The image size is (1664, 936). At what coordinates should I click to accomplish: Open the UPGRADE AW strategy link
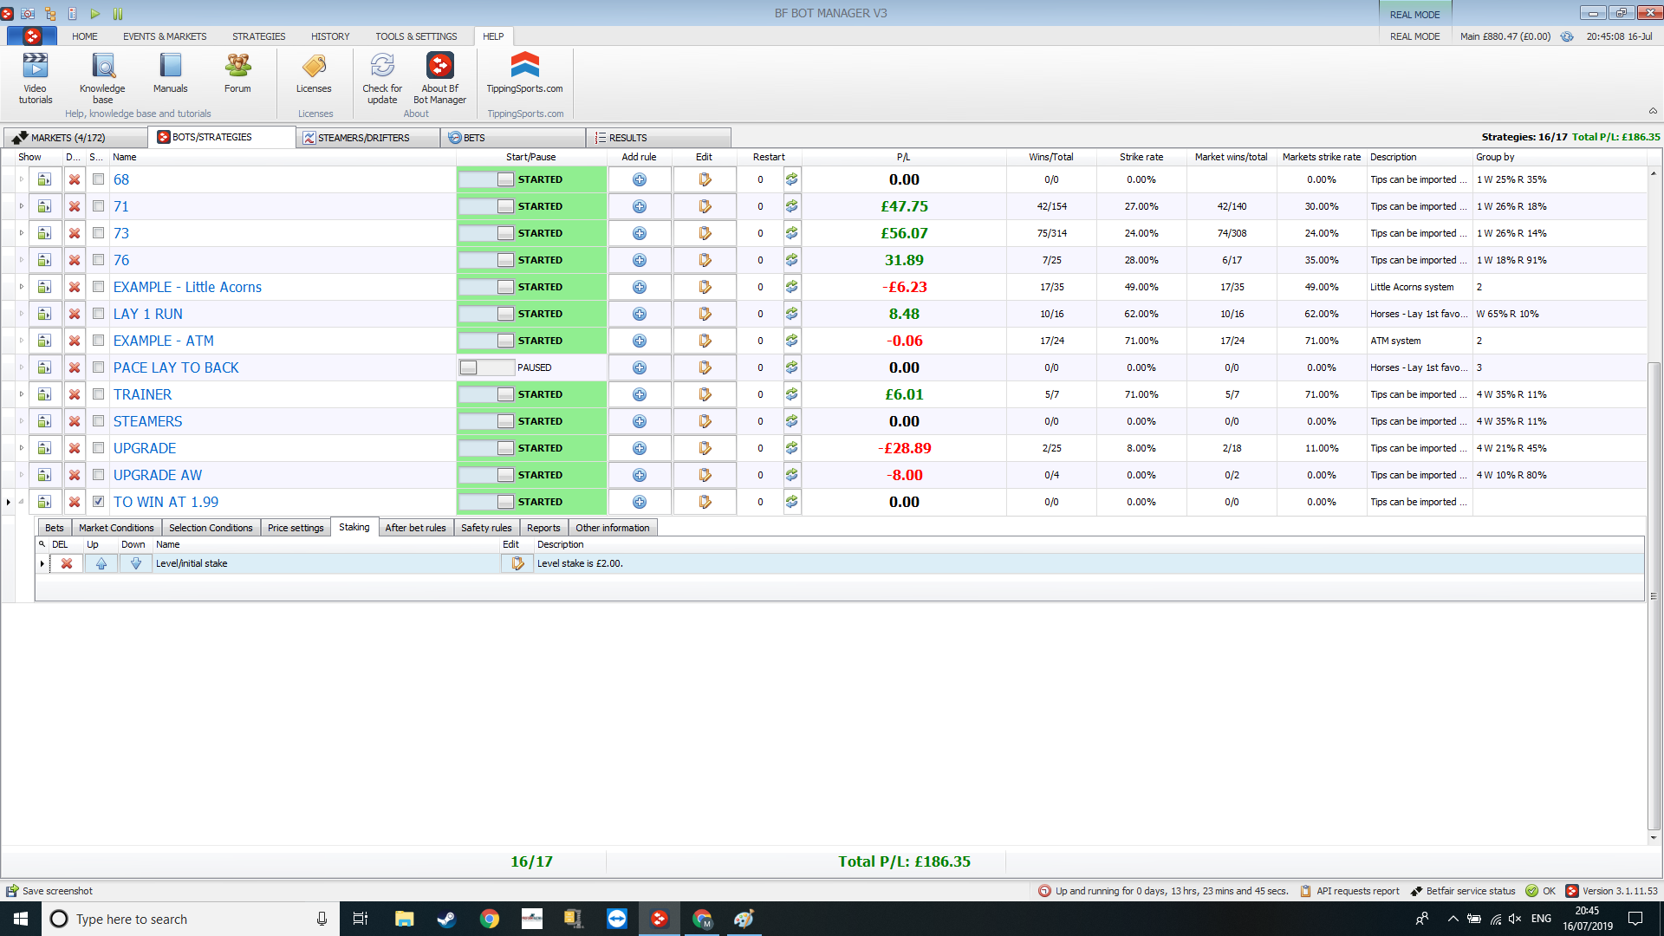(x=158, y=475)
